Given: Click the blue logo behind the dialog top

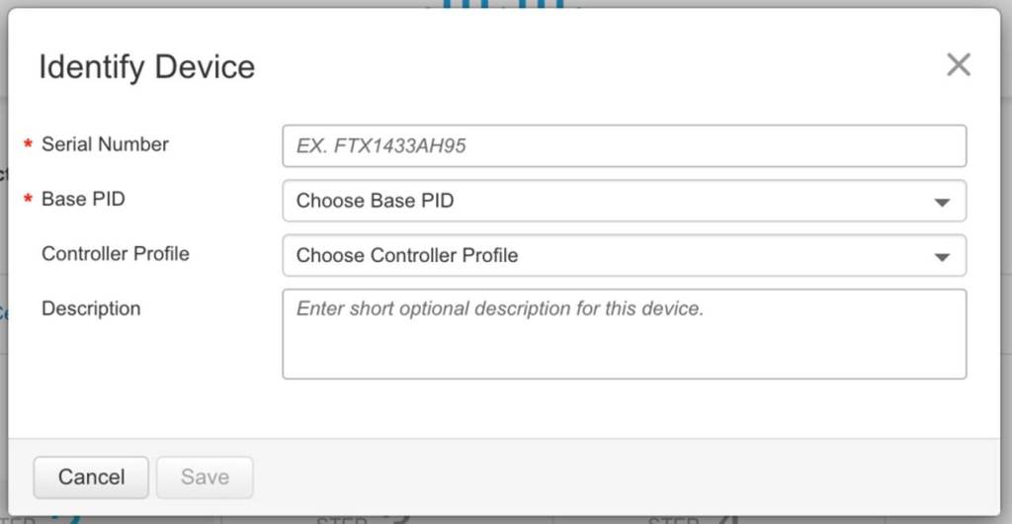Looking at the screenshot, I should click(504, 4).
